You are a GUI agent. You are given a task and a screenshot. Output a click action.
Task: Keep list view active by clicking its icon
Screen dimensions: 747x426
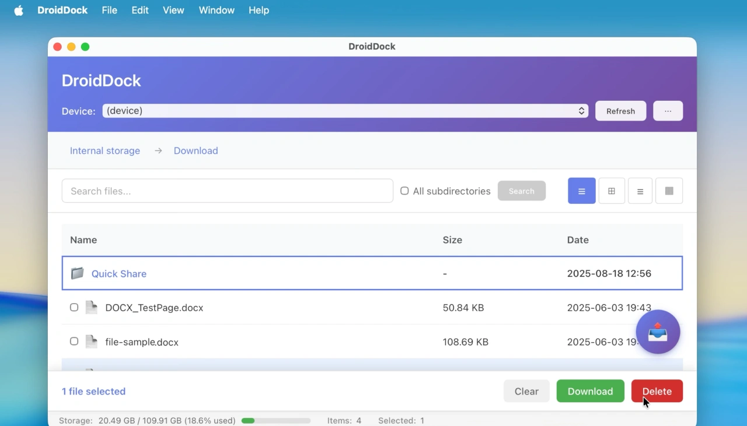tap(581, 191)
